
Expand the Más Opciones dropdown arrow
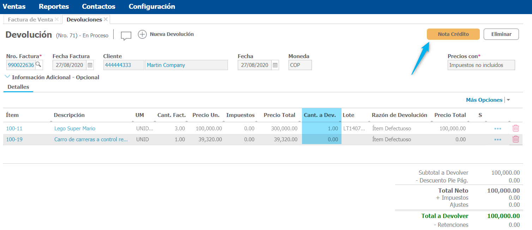click(x=508, y=100)
